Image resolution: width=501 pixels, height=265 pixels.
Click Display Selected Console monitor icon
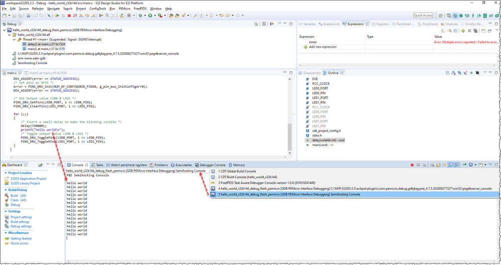tap(471, 165)
